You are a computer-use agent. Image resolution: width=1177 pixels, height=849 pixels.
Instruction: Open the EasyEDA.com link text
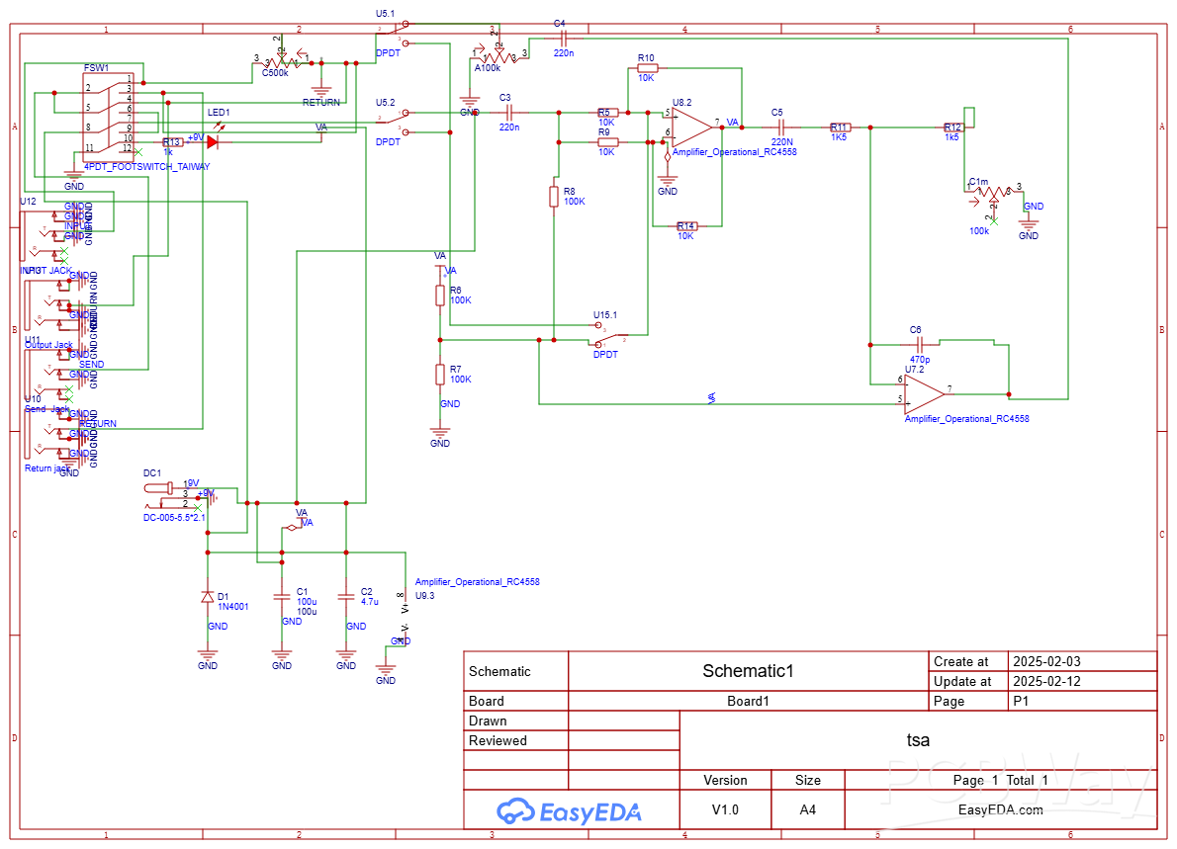click(1001, 809)
